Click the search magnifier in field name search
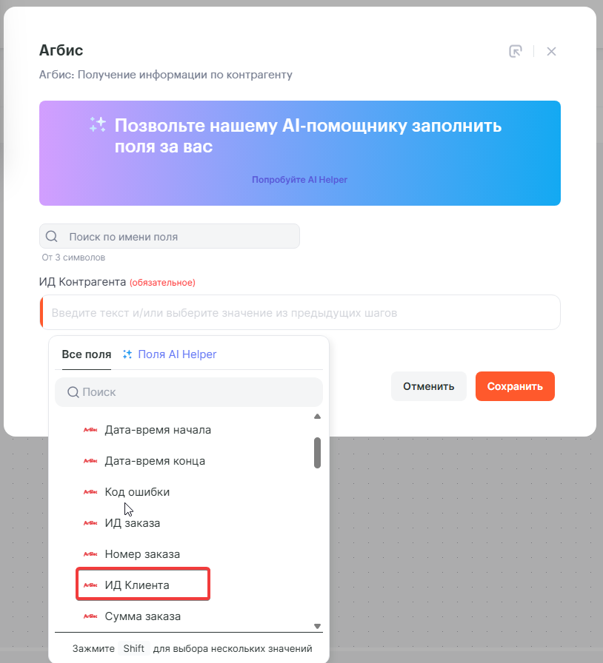 point(52,237)
